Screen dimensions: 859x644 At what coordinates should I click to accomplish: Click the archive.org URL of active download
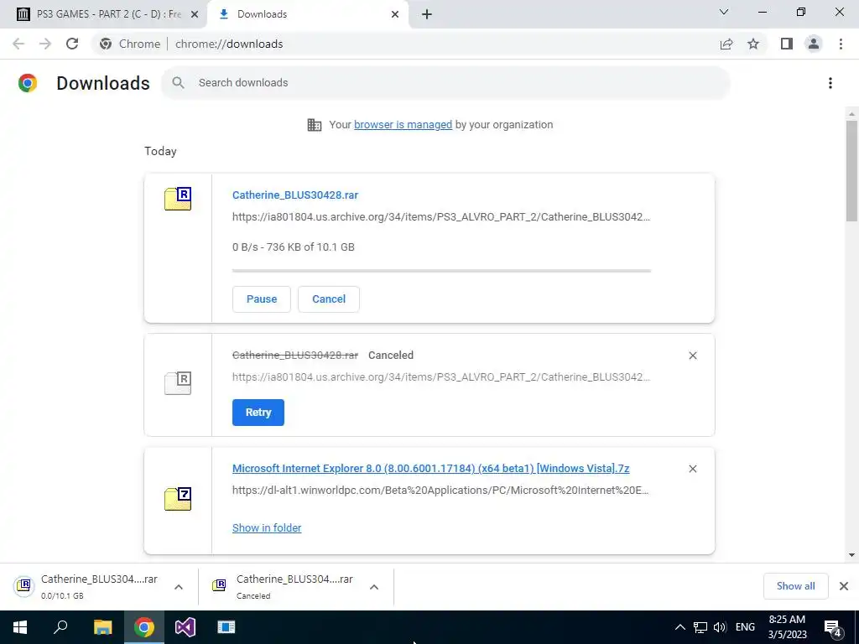pos(441,217)
